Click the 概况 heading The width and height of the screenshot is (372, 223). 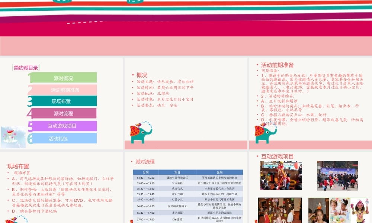tap(142, 75)
